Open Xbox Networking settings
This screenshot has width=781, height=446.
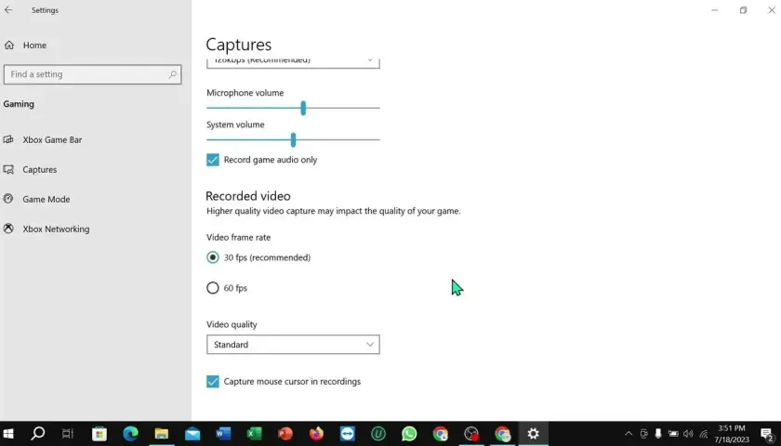(56, 230)
